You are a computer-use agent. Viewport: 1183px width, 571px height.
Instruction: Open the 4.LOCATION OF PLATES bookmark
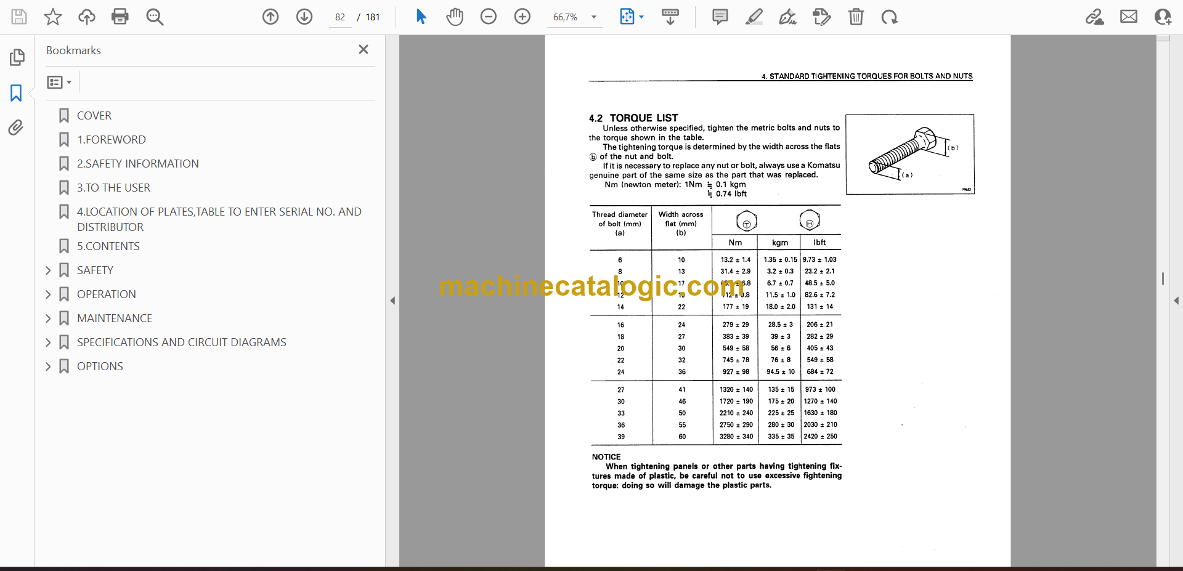pos(219,219)
